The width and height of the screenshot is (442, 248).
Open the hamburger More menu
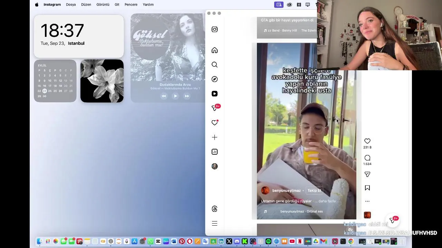214,224
